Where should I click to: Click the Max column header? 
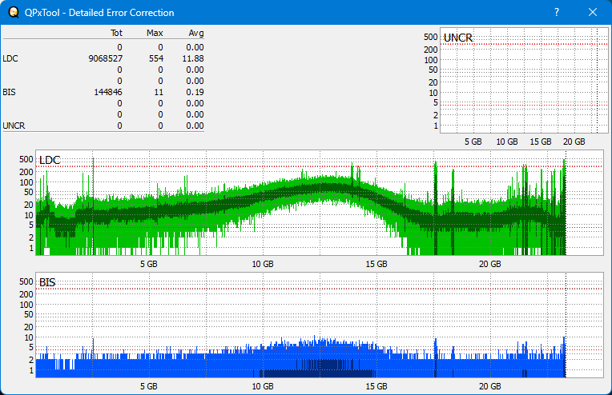[155, 33]
